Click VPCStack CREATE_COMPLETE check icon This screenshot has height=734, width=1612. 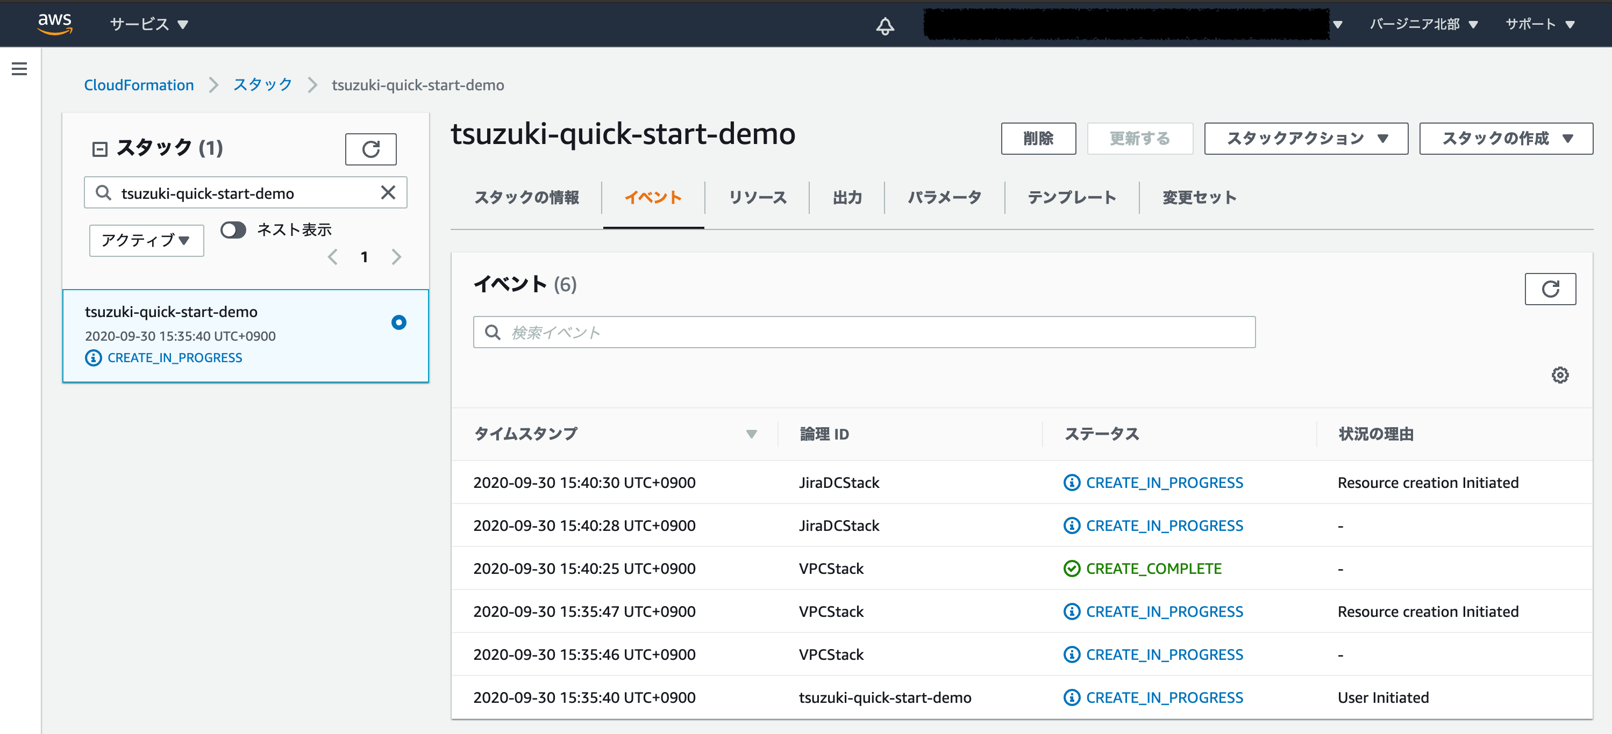click(x=1071, y=569)
